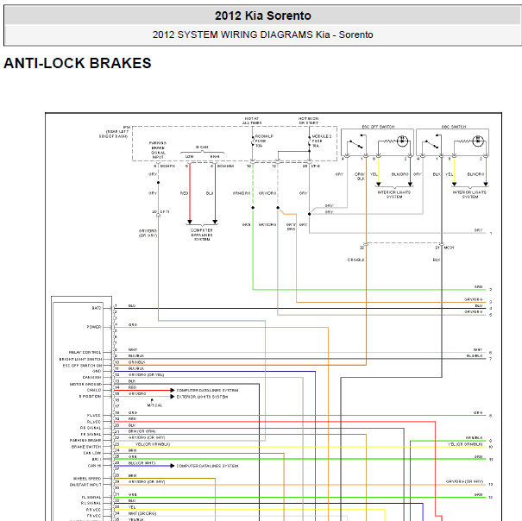Click 'BLU' wire color at pin 1
Viewport: 522px width, 521px height.
coord(132,305)
